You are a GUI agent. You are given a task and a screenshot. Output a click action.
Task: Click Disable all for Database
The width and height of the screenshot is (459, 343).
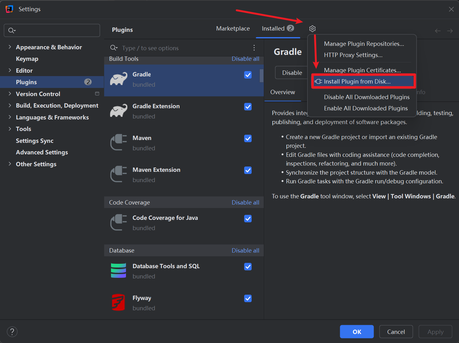245,250
